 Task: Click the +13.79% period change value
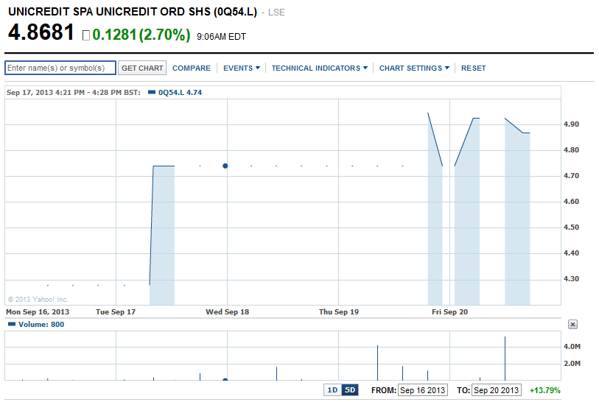point(544,390)
